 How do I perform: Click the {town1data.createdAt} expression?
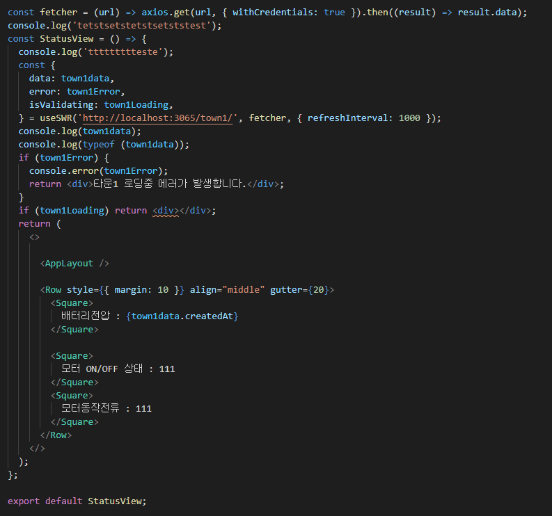pyautogui.click(x=182, y=316)
